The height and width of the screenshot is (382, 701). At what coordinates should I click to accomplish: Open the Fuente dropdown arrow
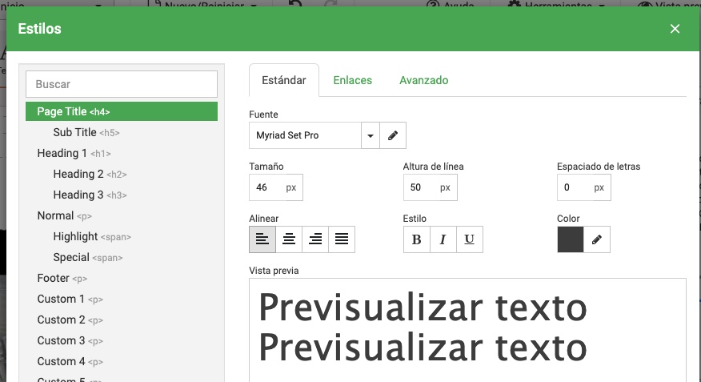[370, 136]
